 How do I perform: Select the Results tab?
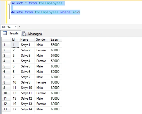click(11, 33)
